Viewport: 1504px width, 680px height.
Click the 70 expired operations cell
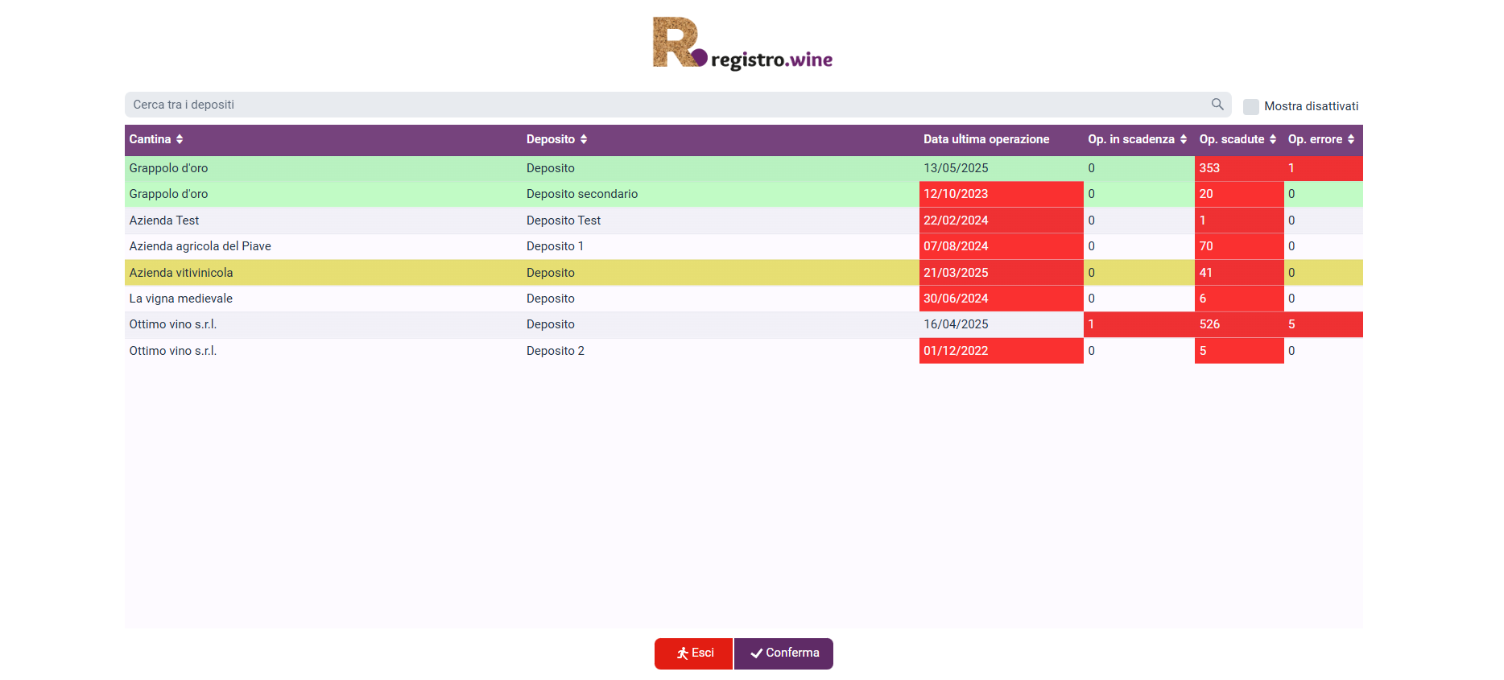coord(1239,246)
